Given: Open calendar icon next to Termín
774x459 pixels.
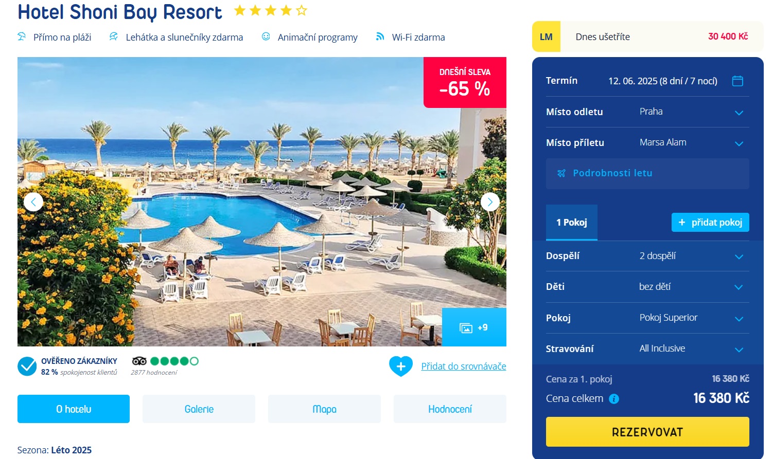Looking at the screenshot, I should (737, 81).
